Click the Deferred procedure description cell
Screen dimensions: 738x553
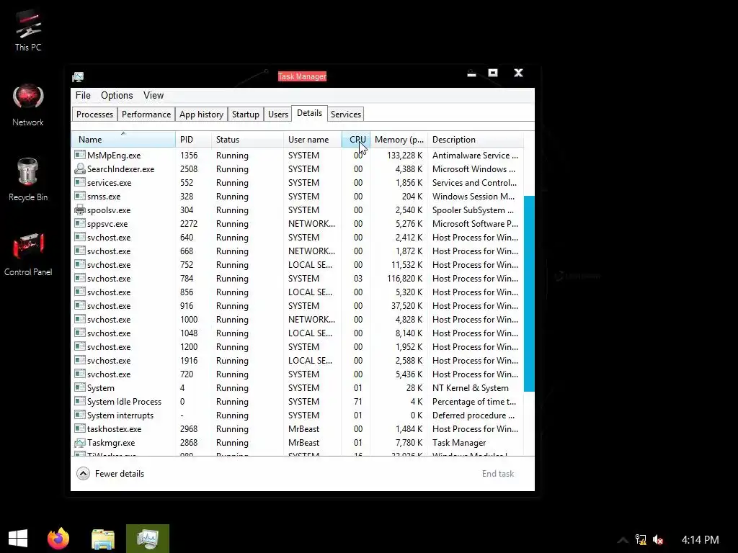[x=474, y=415]
